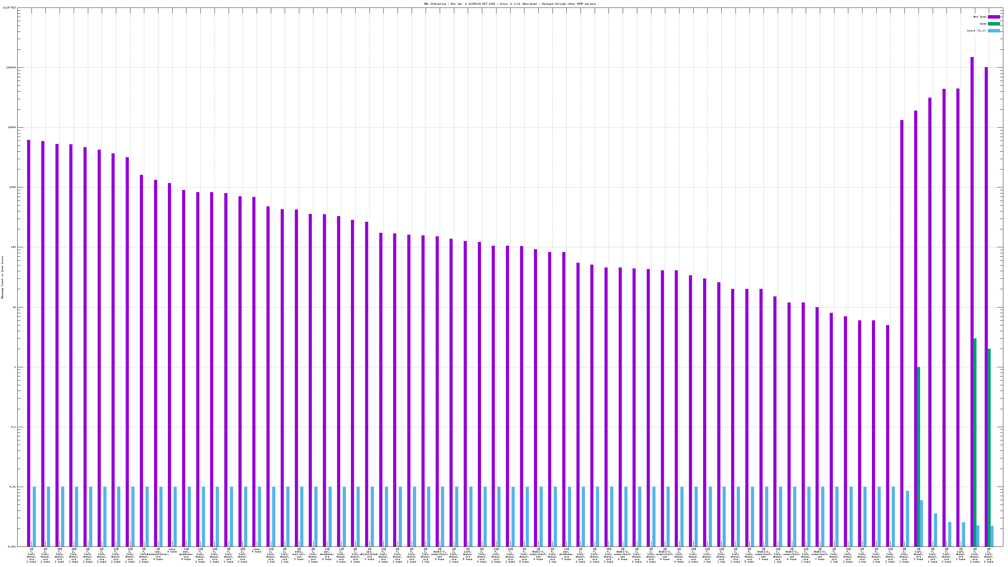Viewport: 1008px width, 567px height.
Task: Click the zen.spamhaus.org 9 hops label
Action: point(186,555)
